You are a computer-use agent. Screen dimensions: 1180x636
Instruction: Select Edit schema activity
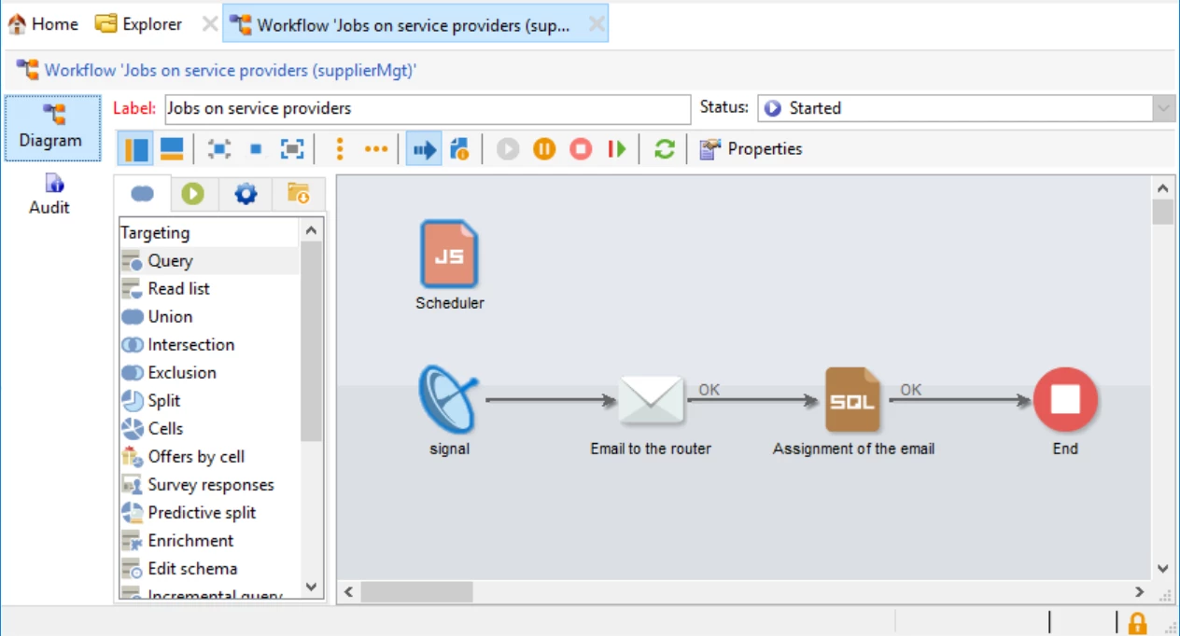point(209,569)
